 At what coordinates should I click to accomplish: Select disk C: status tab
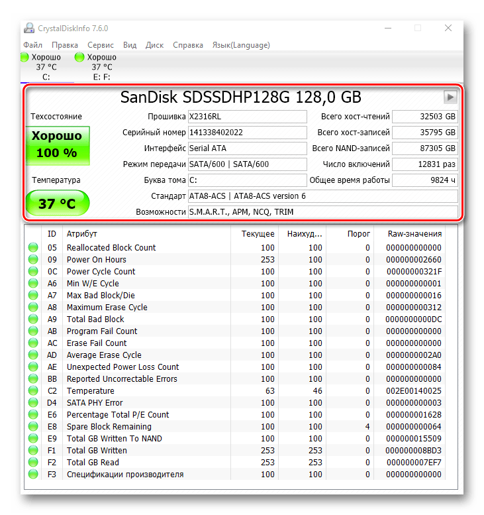pyautogui.click(x=46, y=67)
